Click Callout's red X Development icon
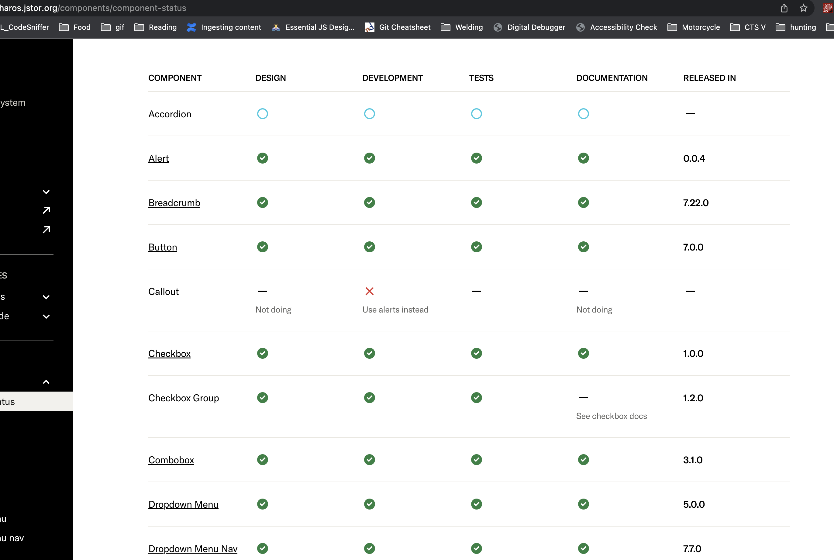 point(370,291)
